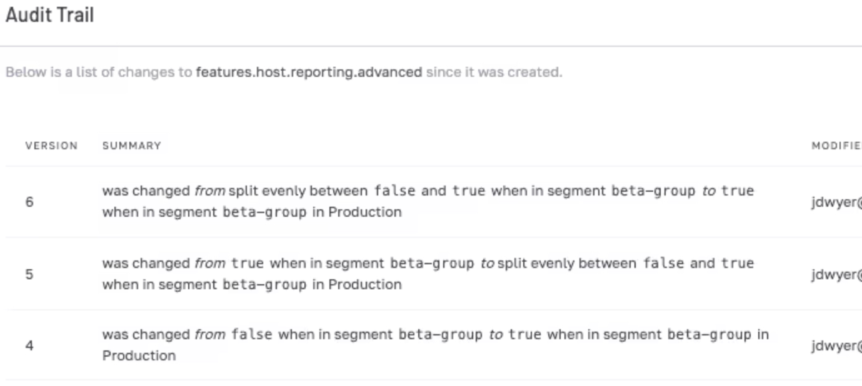
Task: Click Production in version 4 summary
Action: coord(139,355)
